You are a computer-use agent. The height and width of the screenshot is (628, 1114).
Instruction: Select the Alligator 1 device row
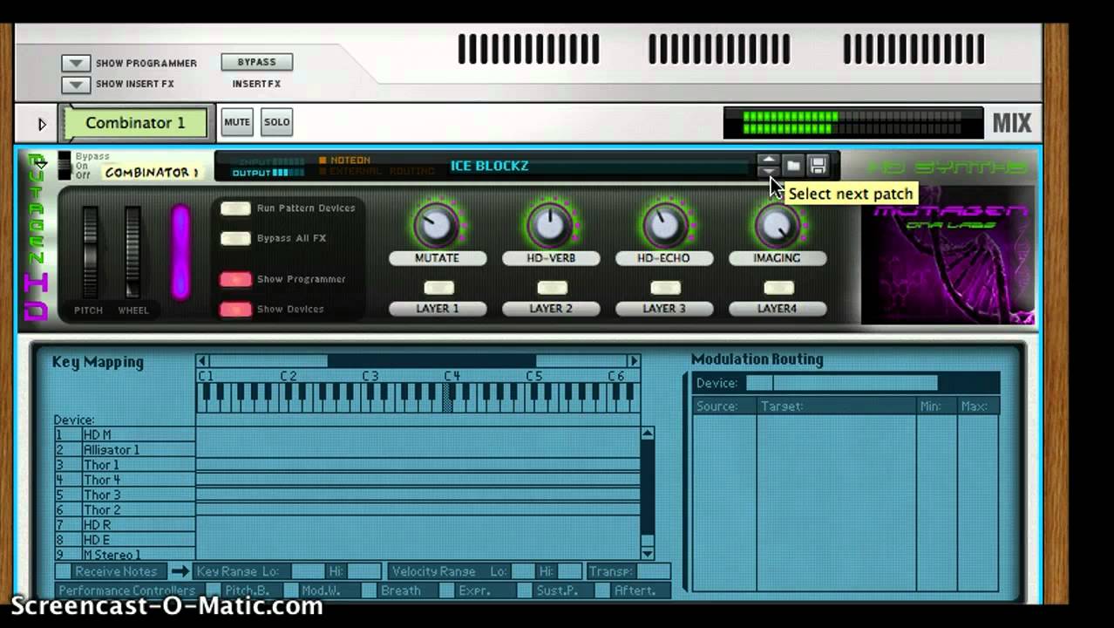pos(125,450)
